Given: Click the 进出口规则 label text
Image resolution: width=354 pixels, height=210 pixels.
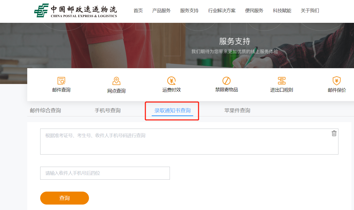Looking at the screenshot, I should (282, 90).
